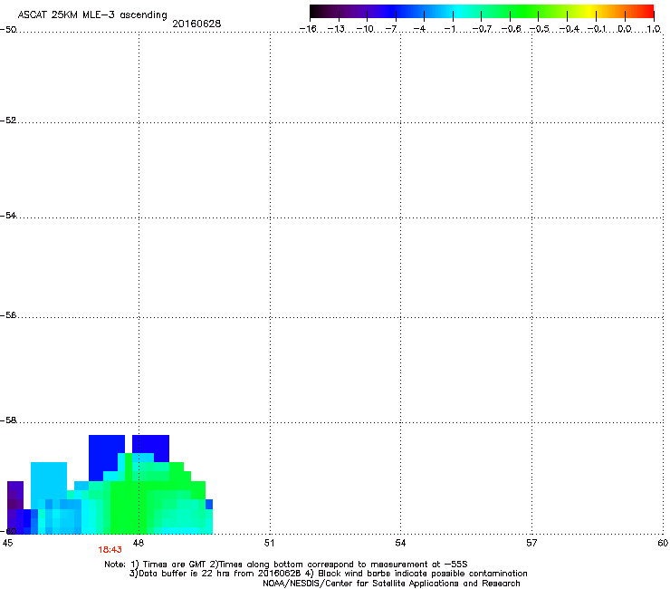
Task: Click latitude axis label -56
Action: pyautogui.click(x=8, y=314)
